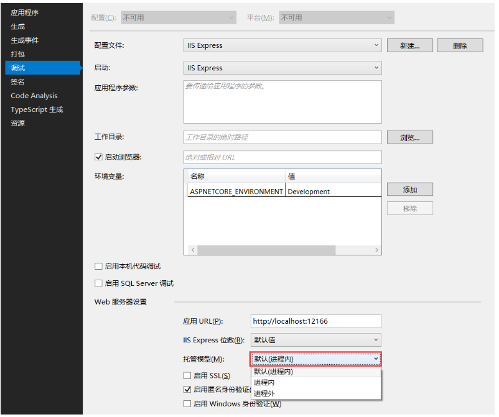
Task: Click the environment table horizontal scrollbar thumb
Action: coord(266,250)
